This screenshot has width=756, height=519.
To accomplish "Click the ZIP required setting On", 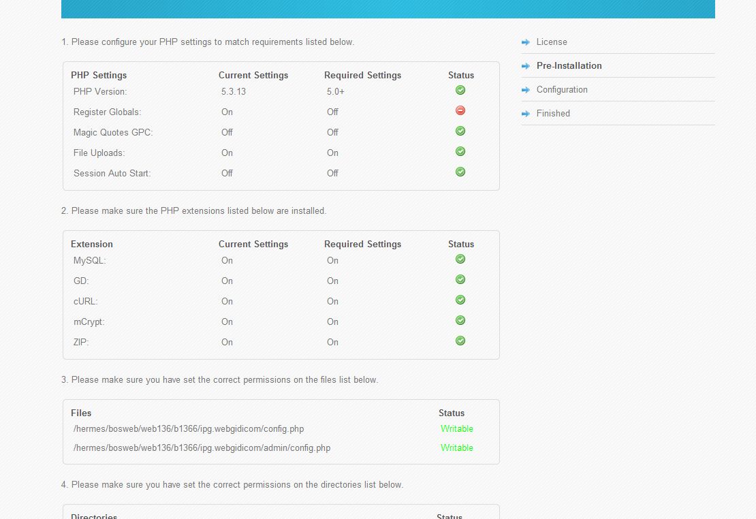I will point(332,342).
